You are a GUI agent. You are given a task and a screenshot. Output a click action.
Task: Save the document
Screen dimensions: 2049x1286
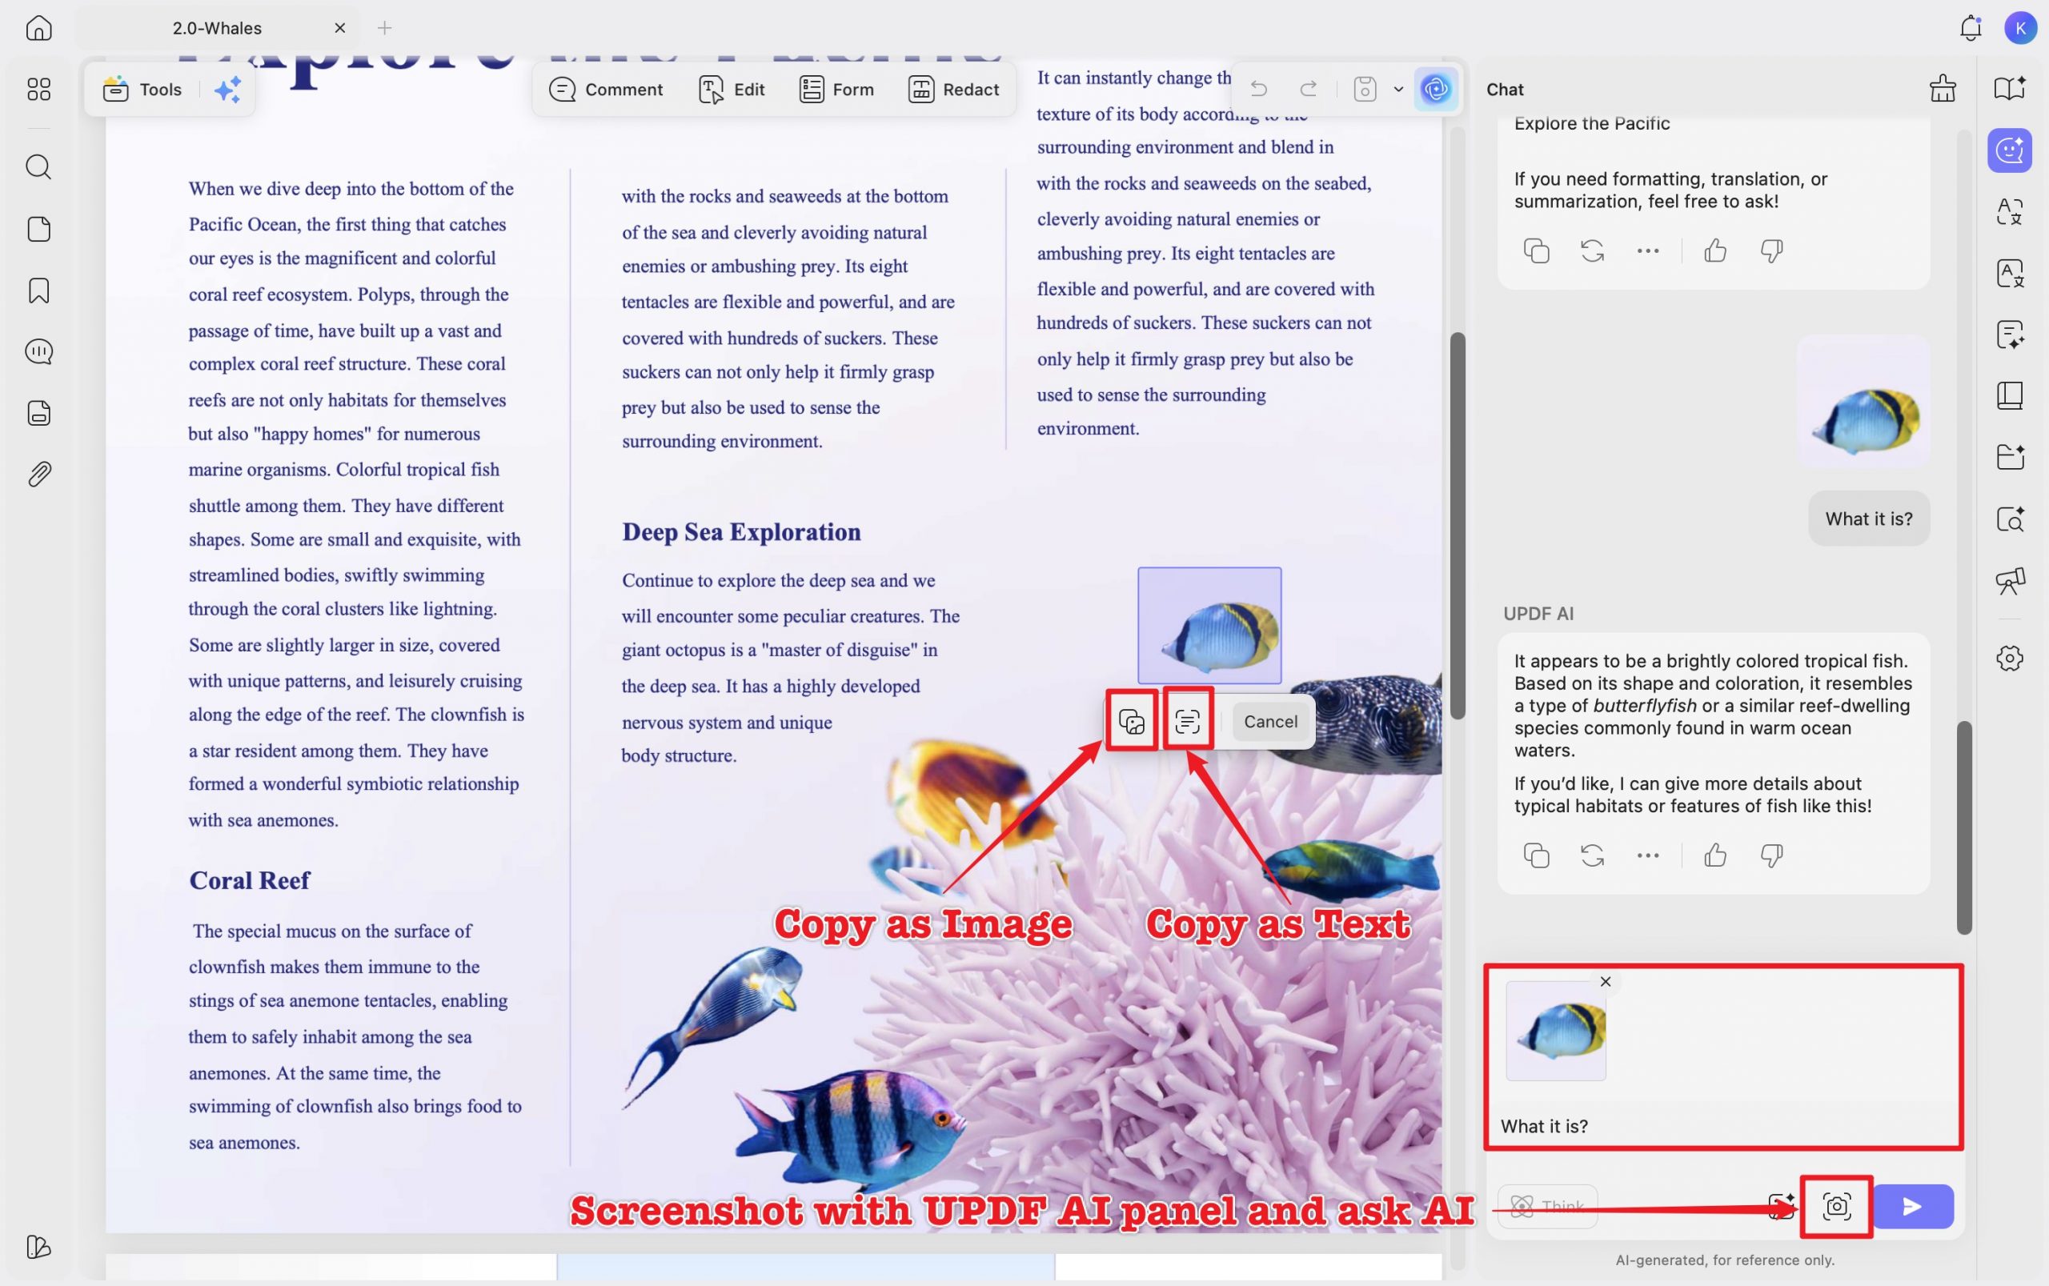pyautogui.click(x=1365, y=89)
